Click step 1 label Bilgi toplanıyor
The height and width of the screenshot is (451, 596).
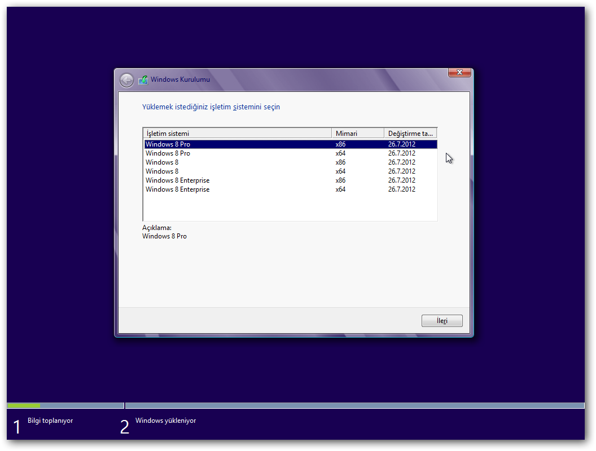tap(50, 421)
